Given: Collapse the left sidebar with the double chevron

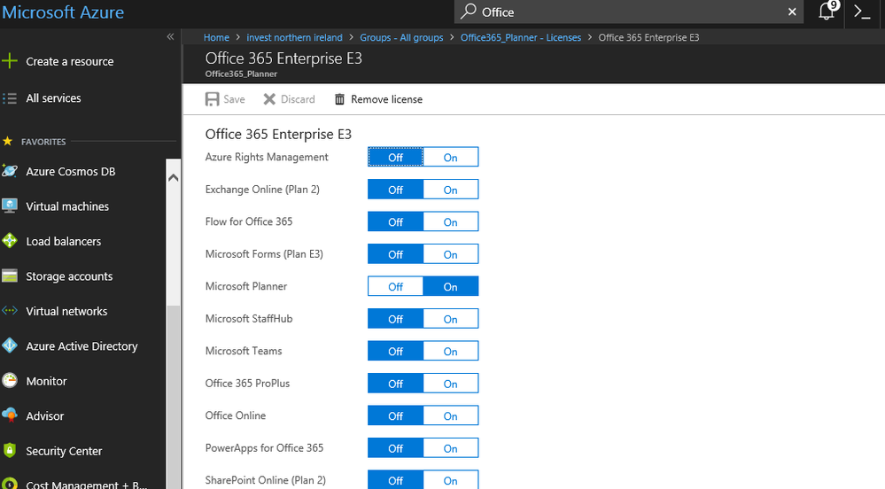Looking at the screenshot, I should click(x=170, y=37).
